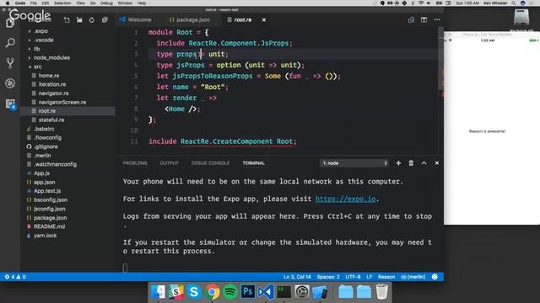
Task: Maximize the terminal panel with up chevron
Action: click(424, 163)
